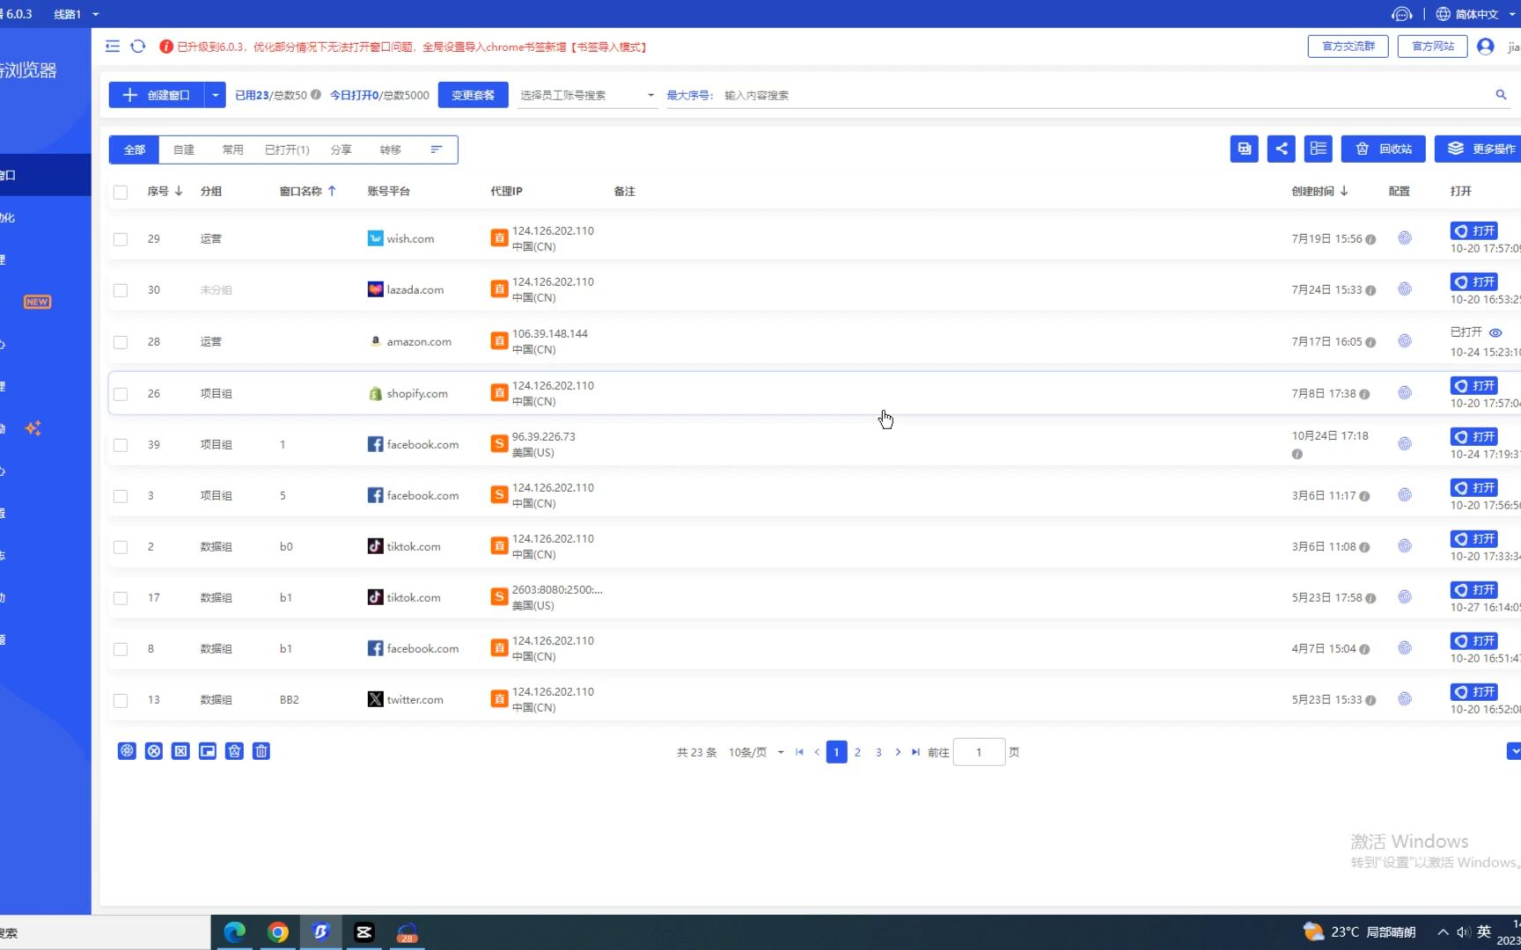The image size is (1521, 950).
Task: Switch to the 全部 tab
Action: pyautogui.click(x=135, y=150)
